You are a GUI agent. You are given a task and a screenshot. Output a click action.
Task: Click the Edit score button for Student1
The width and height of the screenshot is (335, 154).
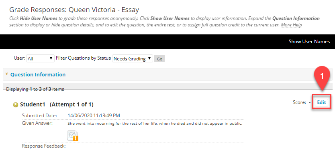[321, 102]
